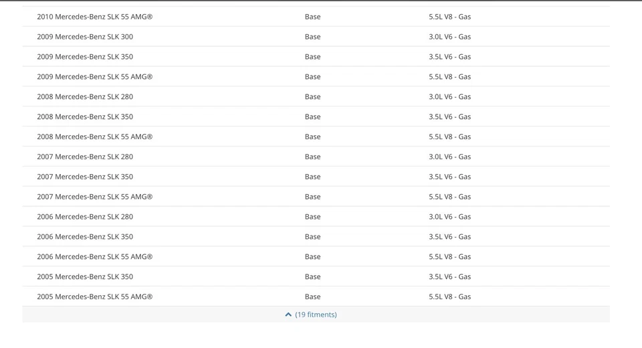Choose the 2009 Mercedes-Benz SLK 350 name
This screenshot has height=348, width=642.
point(85,57)
